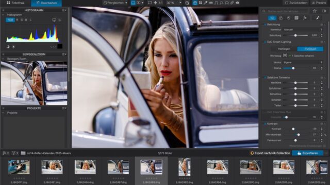Open the Modus Eigene dropdown
The width and height of the screenshot is (330, 185).
303,63
